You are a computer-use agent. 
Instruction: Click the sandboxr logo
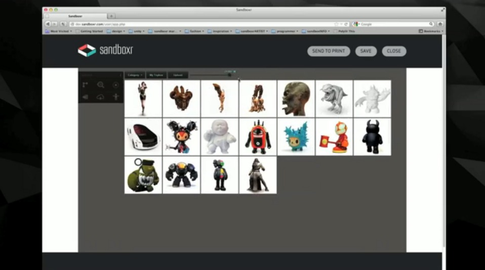pyautogui.click(x=105, y=50)
